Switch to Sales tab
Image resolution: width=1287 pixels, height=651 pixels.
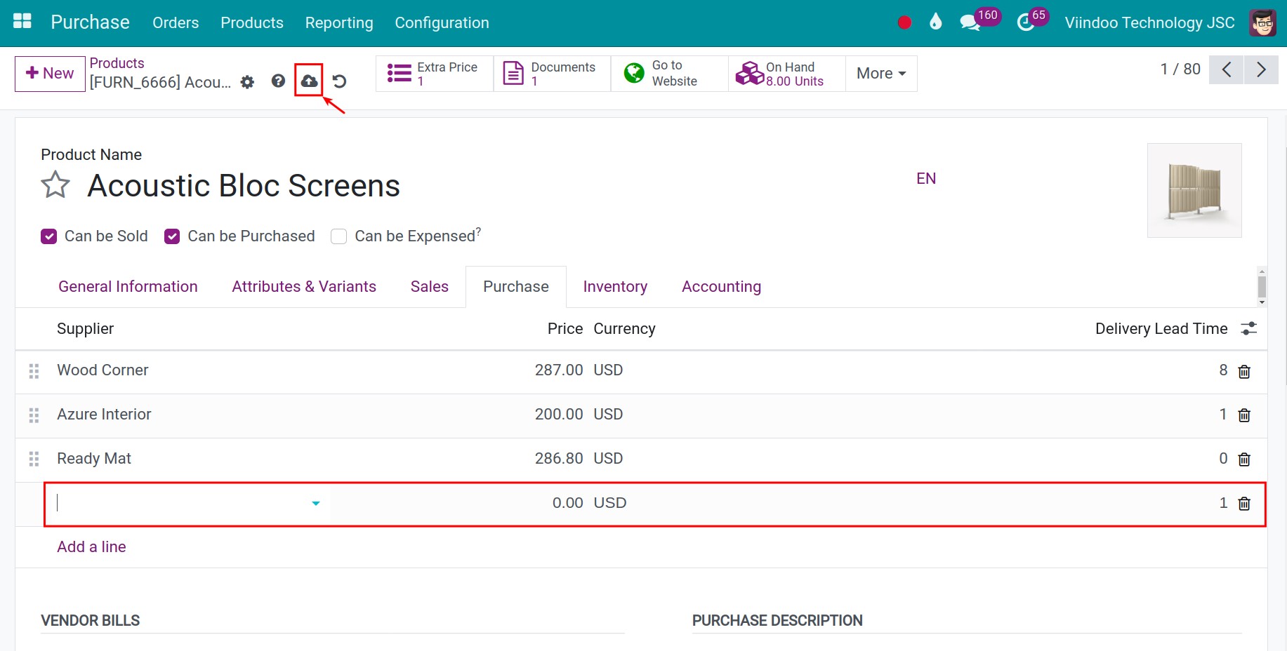coord(430,286)
